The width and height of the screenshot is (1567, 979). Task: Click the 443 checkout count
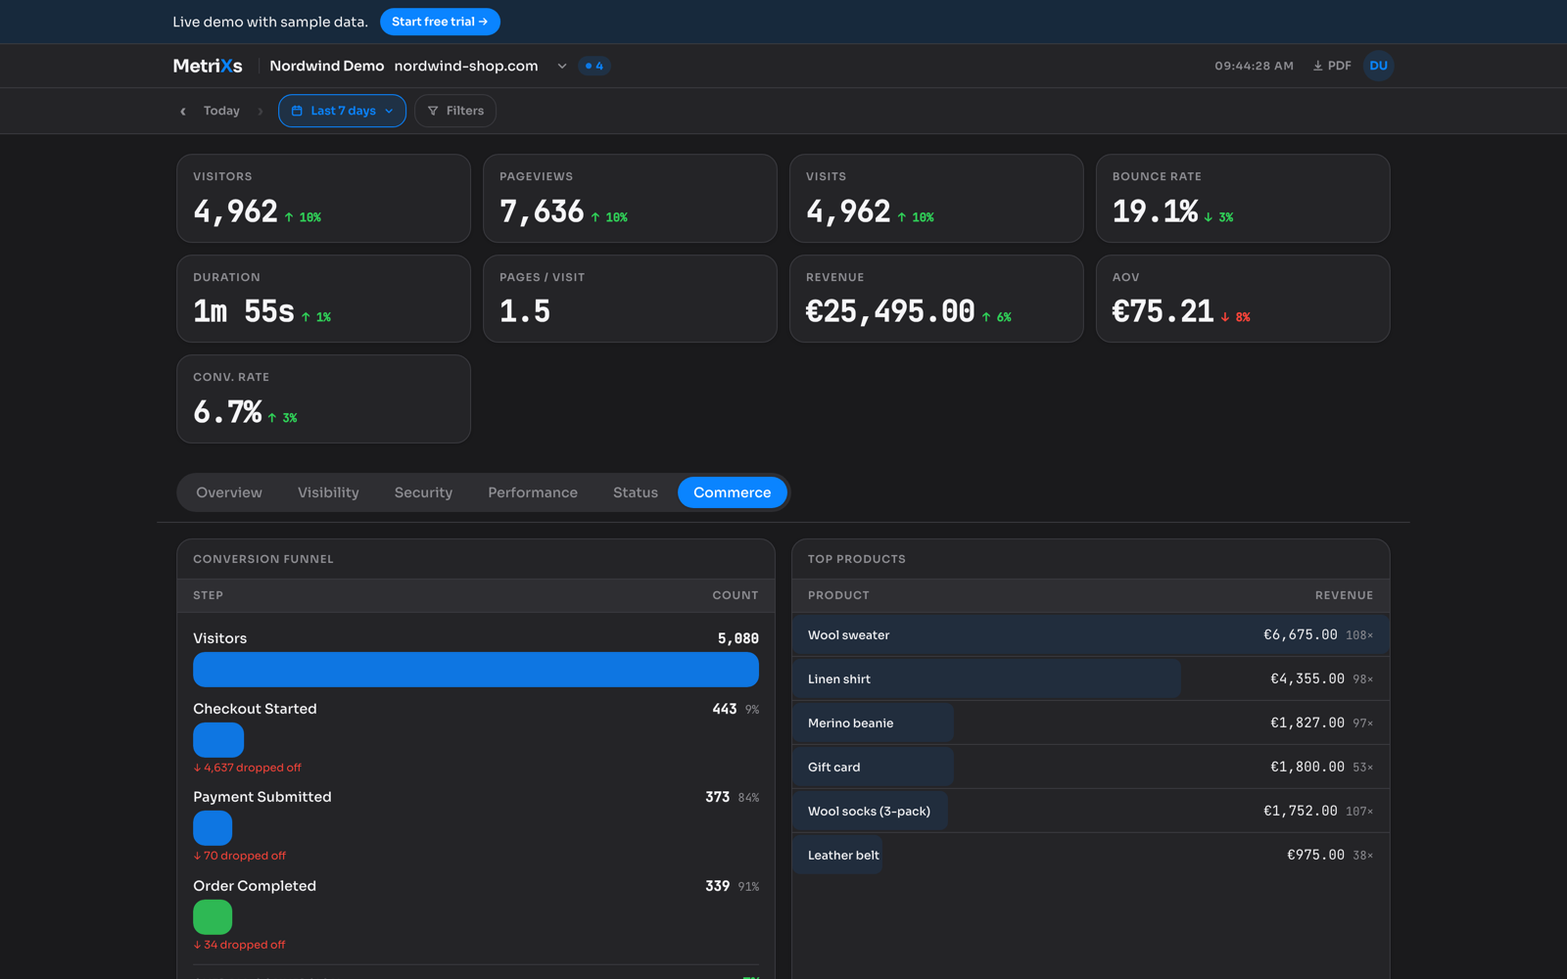[x=725, y=709]
